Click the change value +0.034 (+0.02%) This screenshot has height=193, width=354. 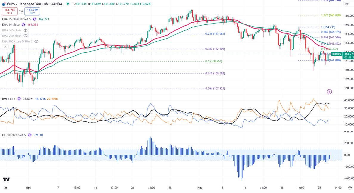click(x=141, y=4)
